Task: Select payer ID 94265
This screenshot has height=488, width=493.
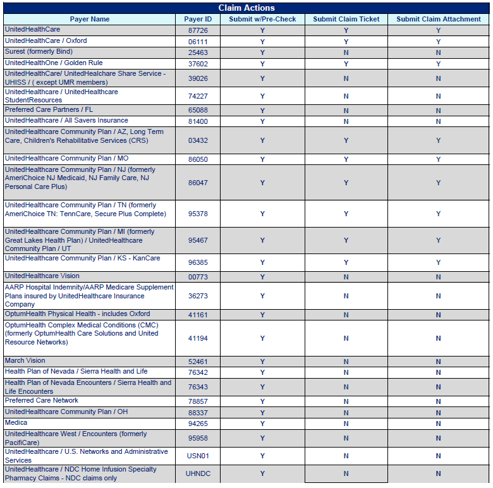Action: [198, 424]
